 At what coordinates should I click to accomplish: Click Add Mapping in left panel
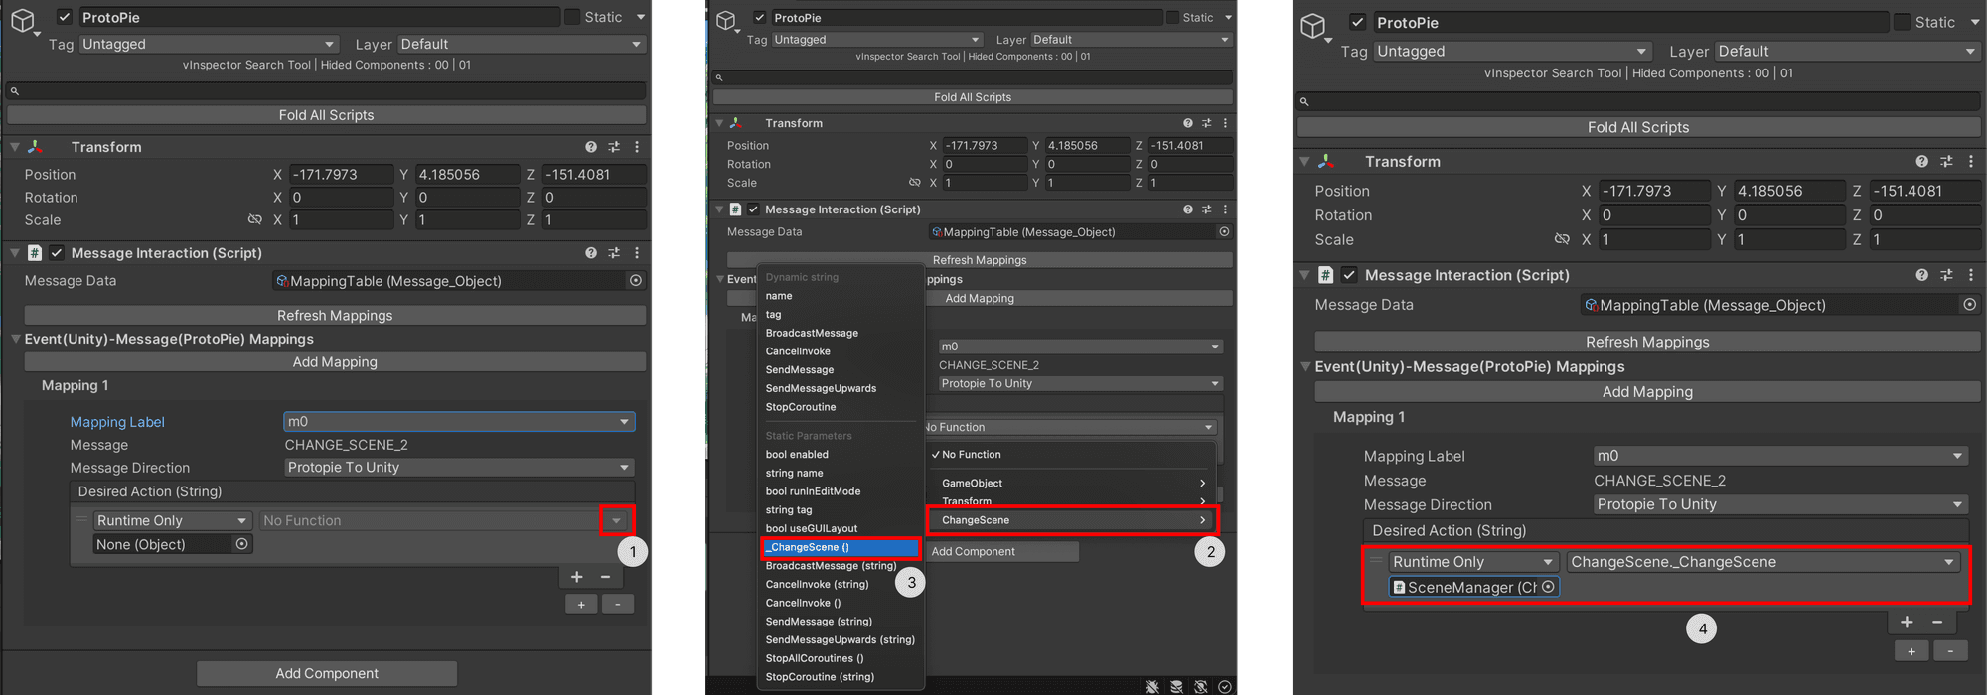tap(335, 362)
